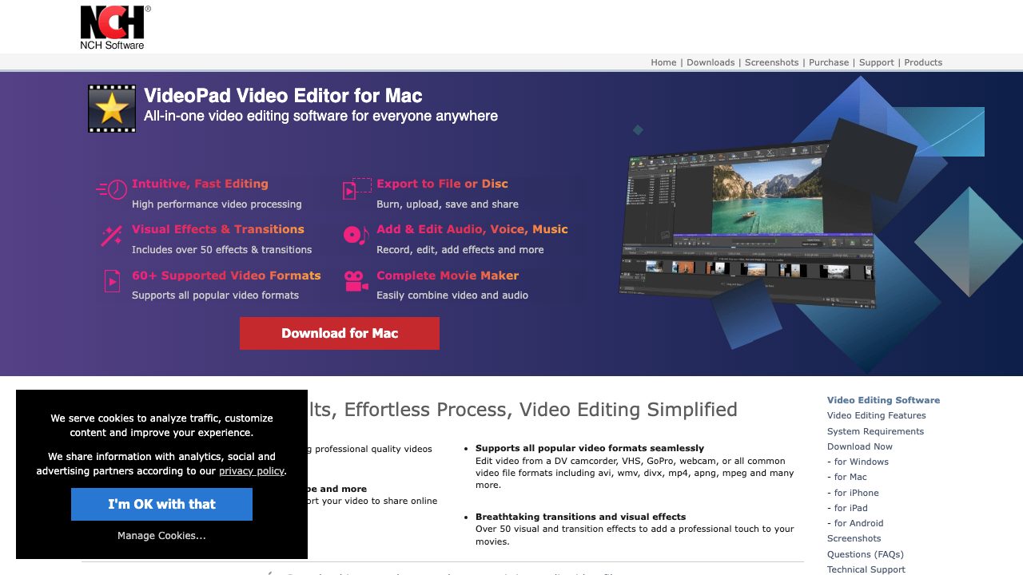The image size is (1023, 575).
Task: Click the VideoPad editor screenshot image
Action: point(749,224)
